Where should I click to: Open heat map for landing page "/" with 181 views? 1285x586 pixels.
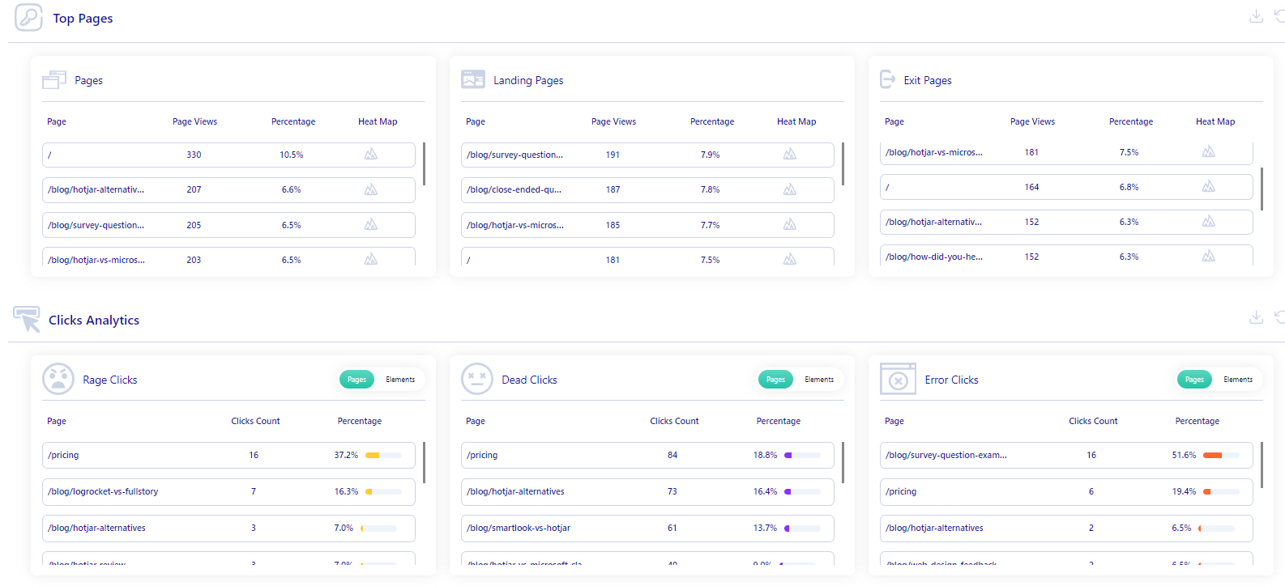click(790, 259)
